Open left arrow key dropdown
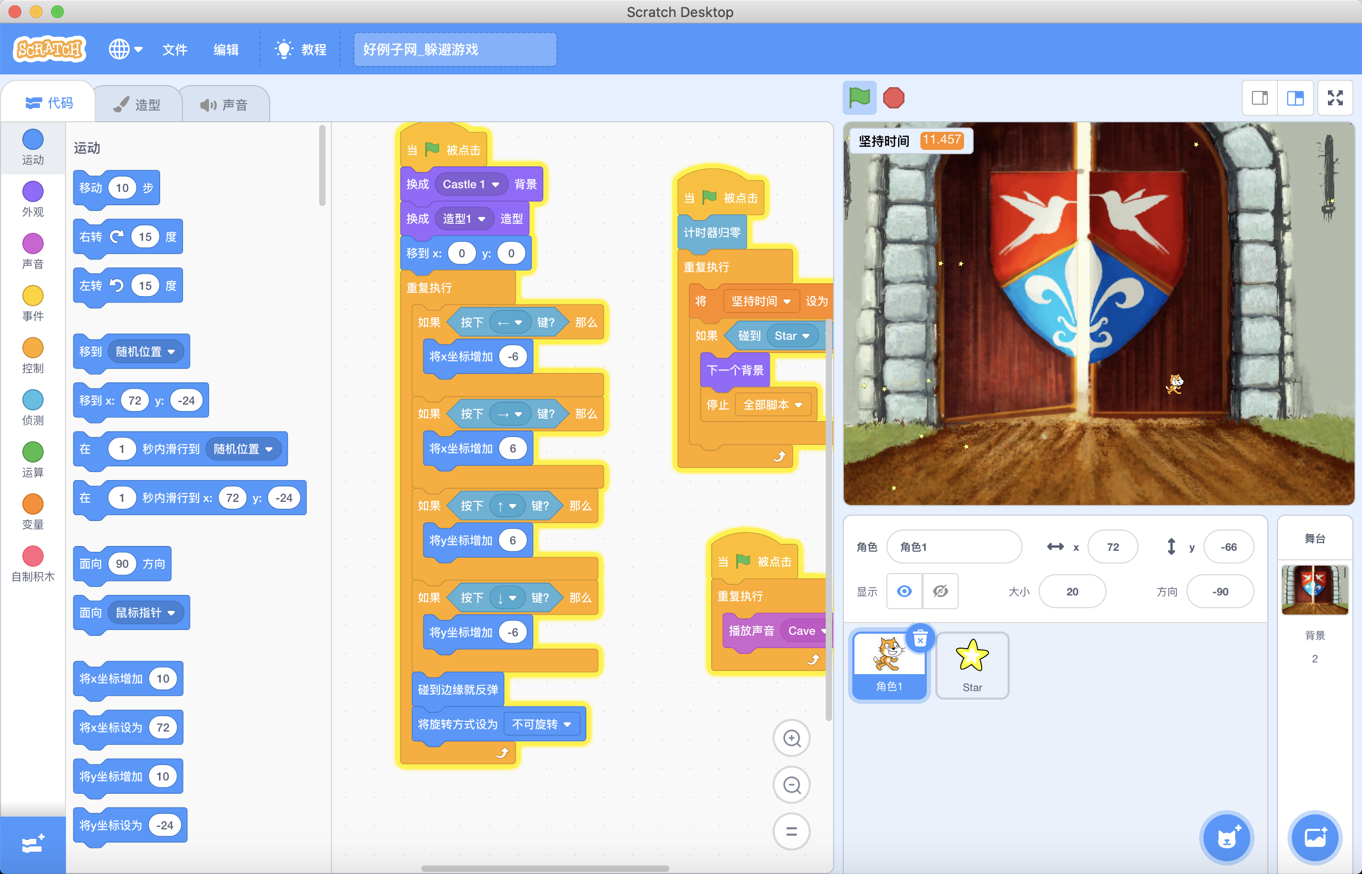The image size is (1362, 874). 510,322
